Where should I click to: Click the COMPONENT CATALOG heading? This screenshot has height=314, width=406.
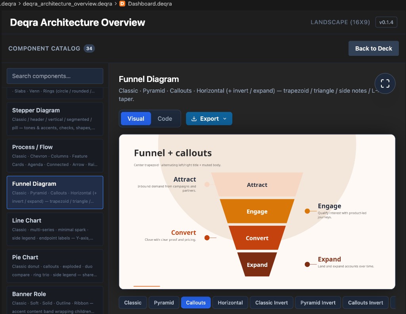coord(44,48)
